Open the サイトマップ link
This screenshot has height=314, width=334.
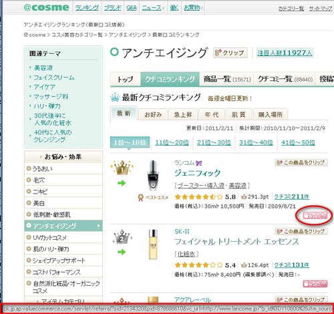click(321, 9)
